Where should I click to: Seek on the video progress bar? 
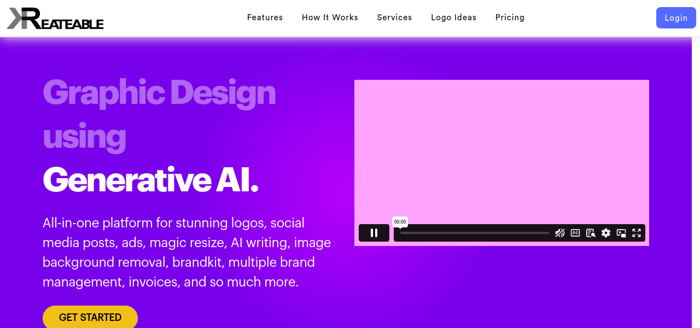pos(474,233)
